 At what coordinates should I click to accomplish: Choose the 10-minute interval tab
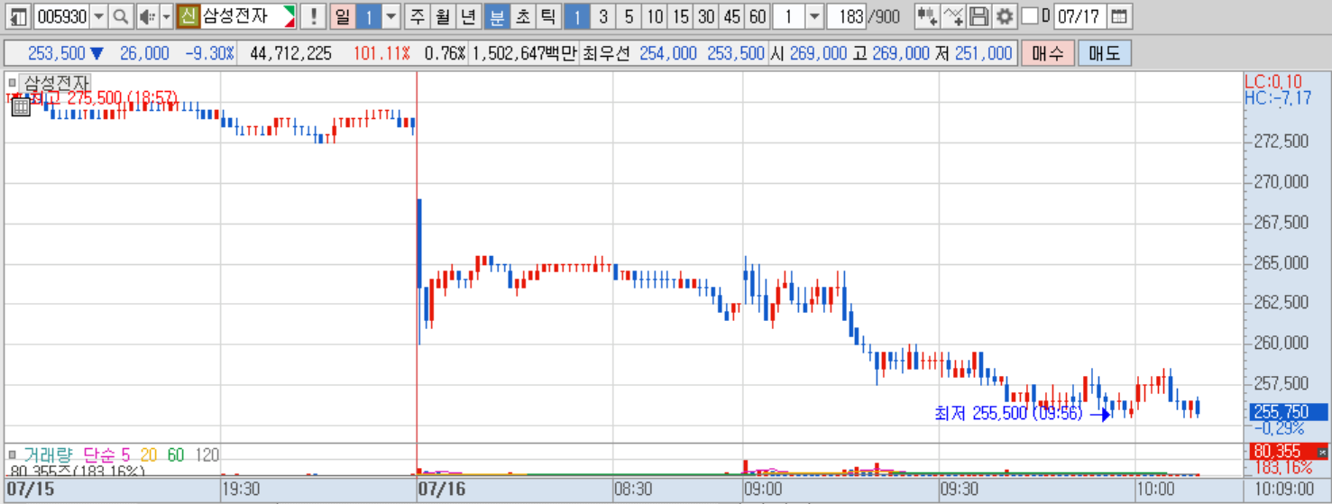(655, 16)
